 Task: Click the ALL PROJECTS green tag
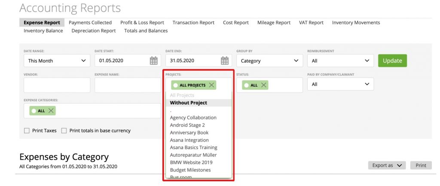(193, 85)
